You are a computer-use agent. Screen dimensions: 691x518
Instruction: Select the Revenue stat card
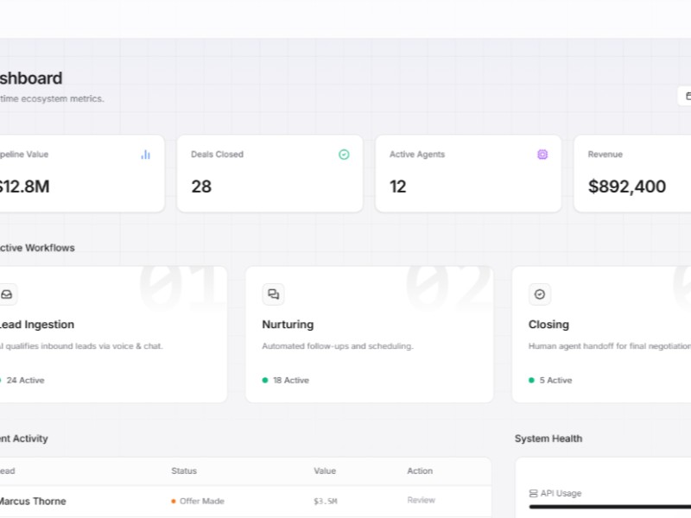(639, 173)
